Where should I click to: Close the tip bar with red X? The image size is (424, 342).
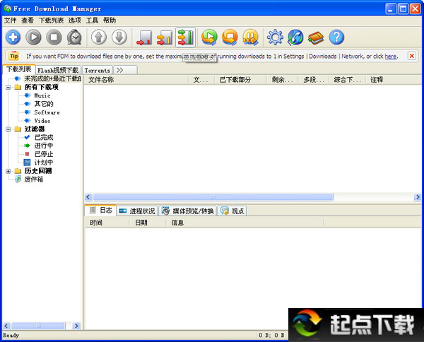point(411,56)
